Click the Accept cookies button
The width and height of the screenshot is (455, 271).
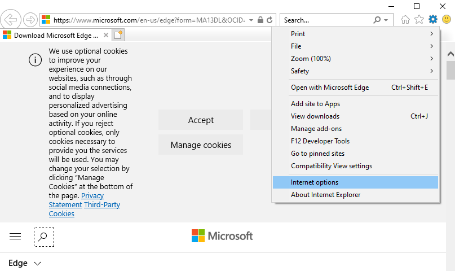click(x=201, y=120)
